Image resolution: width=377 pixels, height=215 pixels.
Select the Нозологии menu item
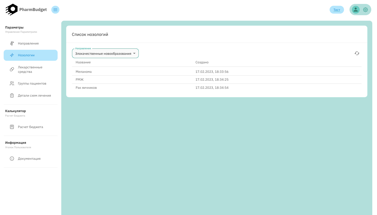[x=31, y=55]
